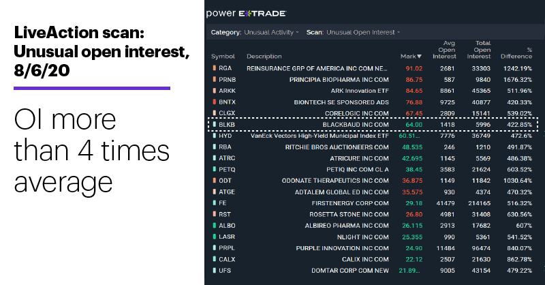The height and width of the screenshot is (285, 545).
Task: Click ARK Innovation ETF description
Action: click(x=360, y=91)
